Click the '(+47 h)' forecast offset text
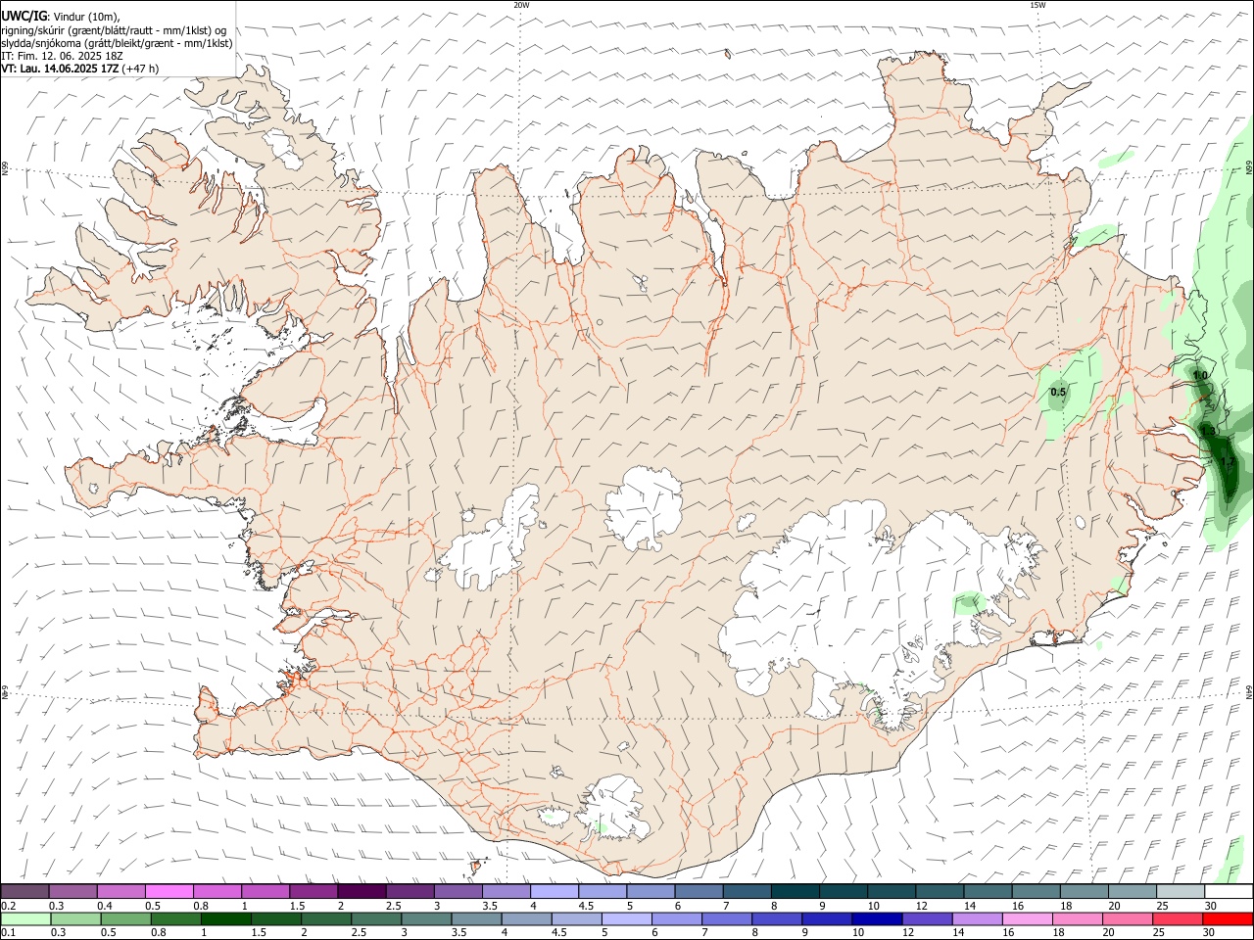 tap(139, 69)
